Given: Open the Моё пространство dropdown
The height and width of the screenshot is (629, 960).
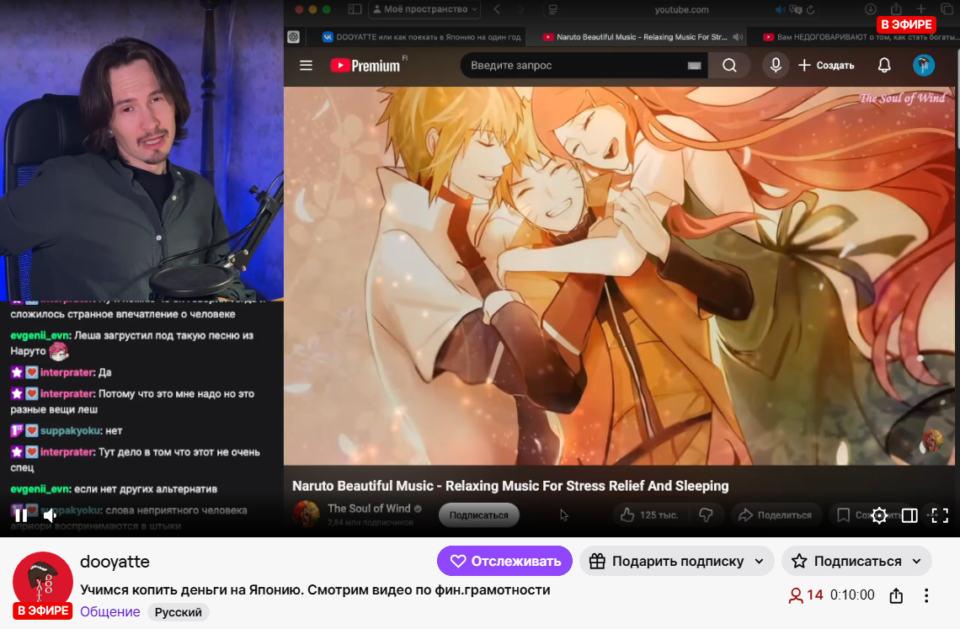Looking at the screenshot, I should (x=424, y=9).
